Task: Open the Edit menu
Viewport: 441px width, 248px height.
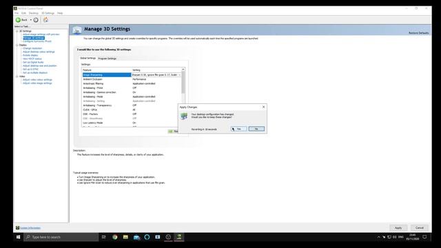Action: pyautogui.click(x=23, y=13)
